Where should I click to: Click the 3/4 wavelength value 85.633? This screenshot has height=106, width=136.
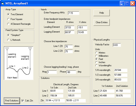pos(121,80)
